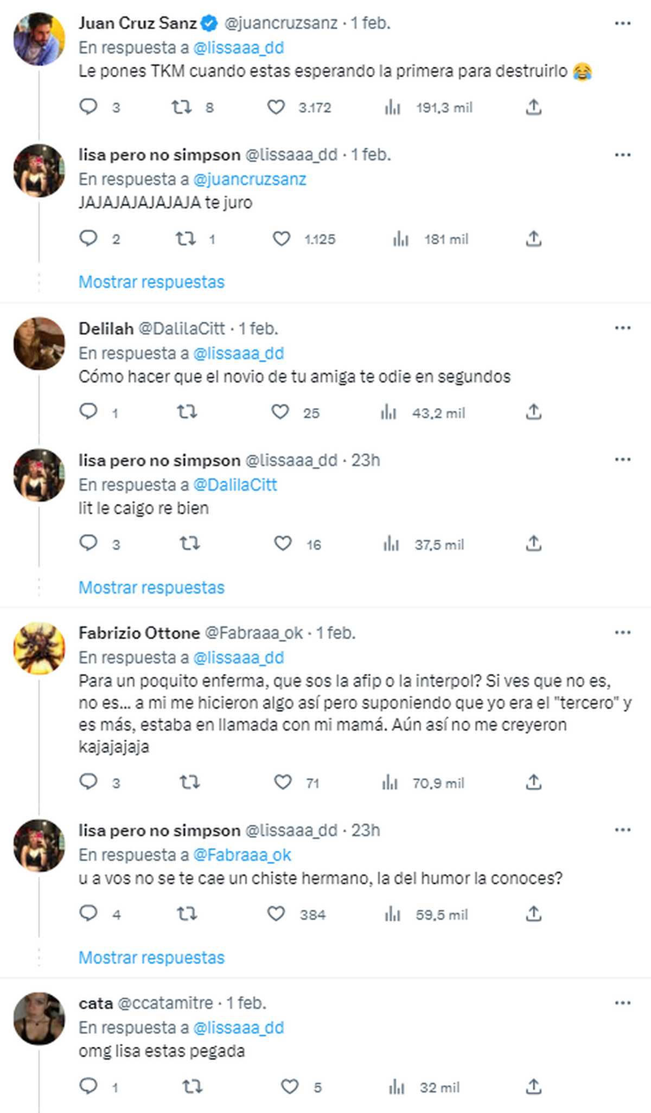Reply to cata's 'omg lisa' tweet
The image size is (651, 1113).
(x=88, y=1086)
